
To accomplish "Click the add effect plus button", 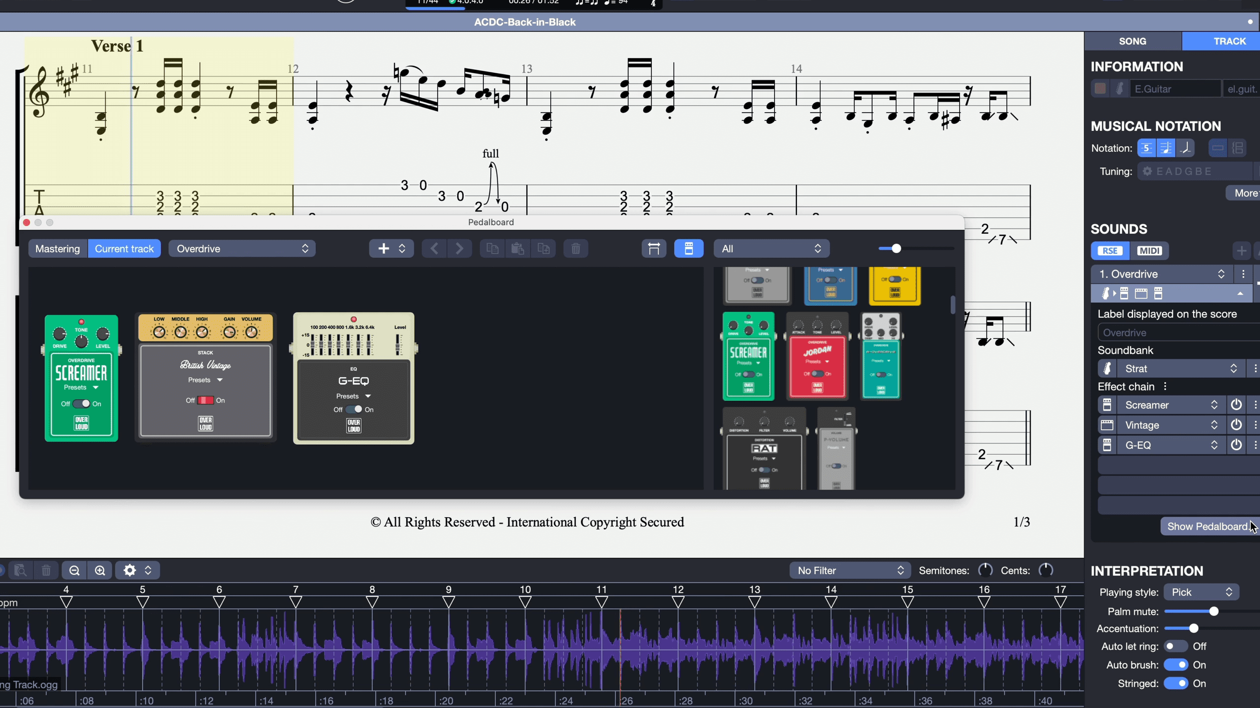I will pos(383,249).
